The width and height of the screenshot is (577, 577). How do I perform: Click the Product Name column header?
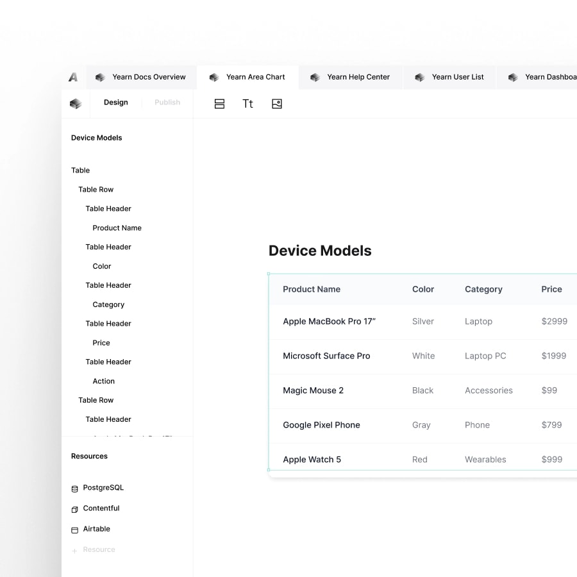[x=312, y=289]
